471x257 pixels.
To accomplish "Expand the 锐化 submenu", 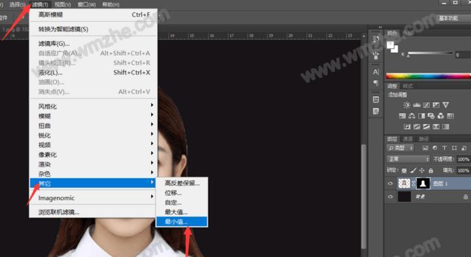I will (x=93, y=135).
